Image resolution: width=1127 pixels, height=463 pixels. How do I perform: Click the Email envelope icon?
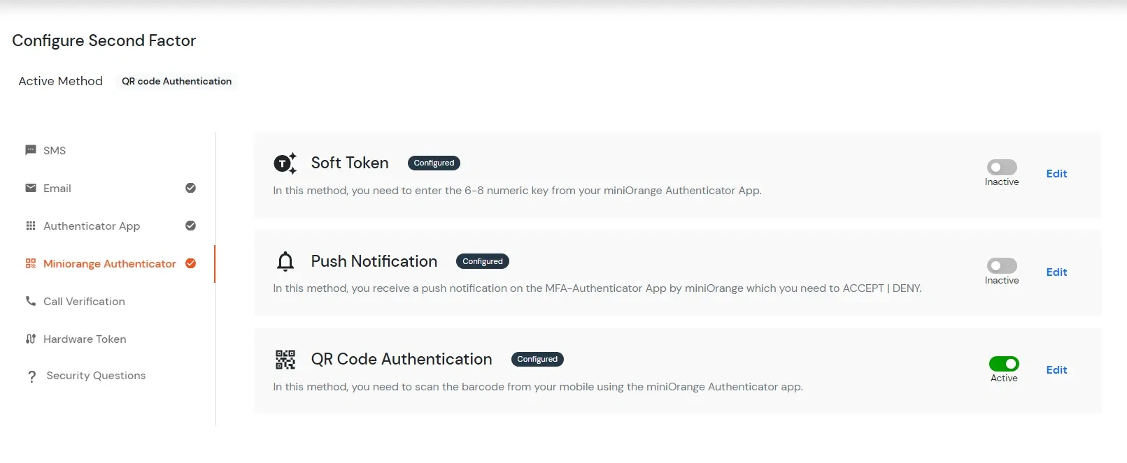click(31, 188)
